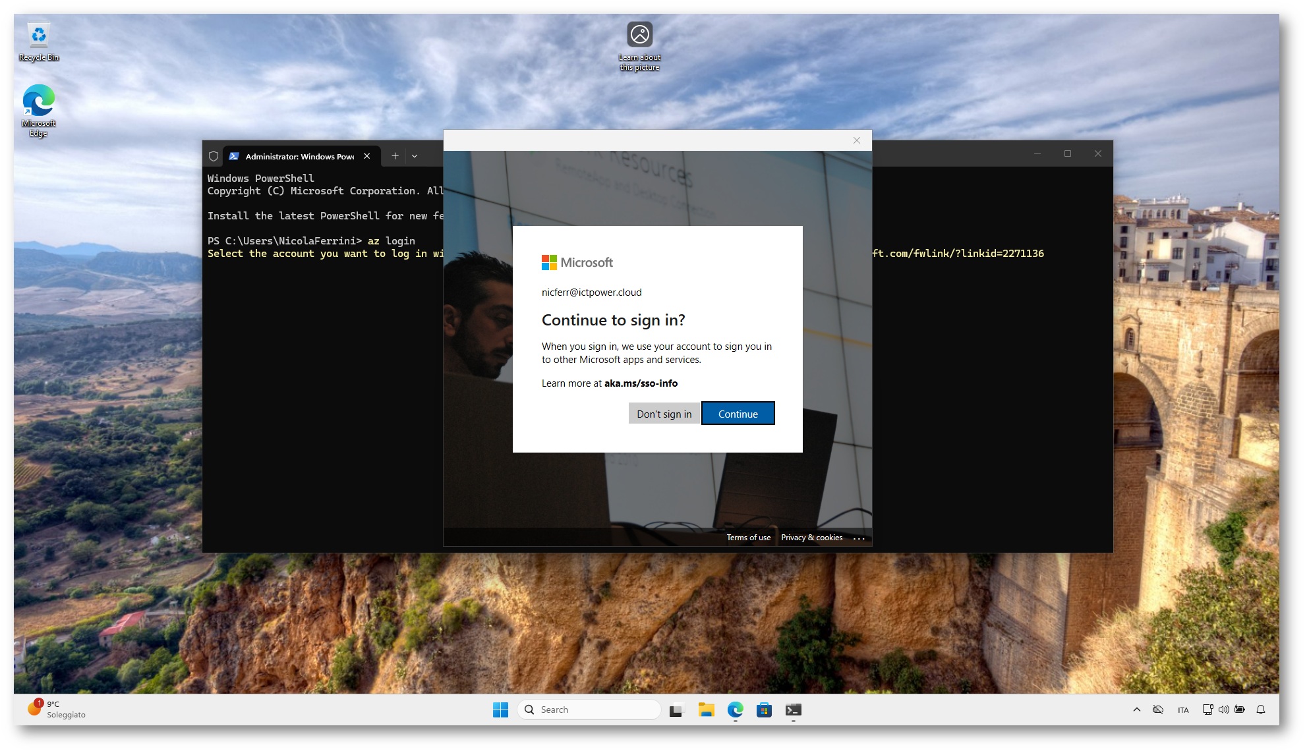Click the taskbar Search box
Image resolution: width=1307 pixels, height=753 pixels.
[x=590, y=710]
